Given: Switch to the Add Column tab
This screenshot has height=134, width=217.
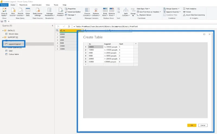Looking at the screenshot, I should (x=37, y=5).
